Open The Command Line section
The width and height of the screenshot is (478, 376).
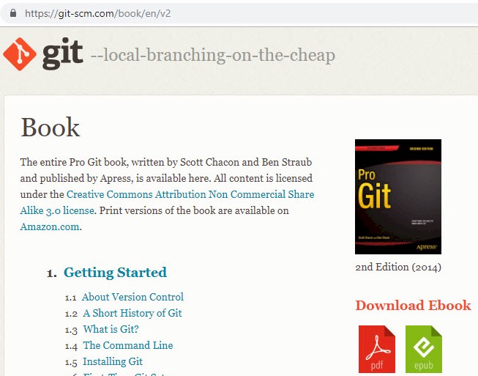pos(128,345)
